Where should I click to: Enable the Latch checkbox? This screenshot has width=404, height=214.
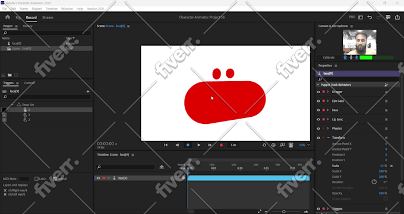tap(36, 178)
